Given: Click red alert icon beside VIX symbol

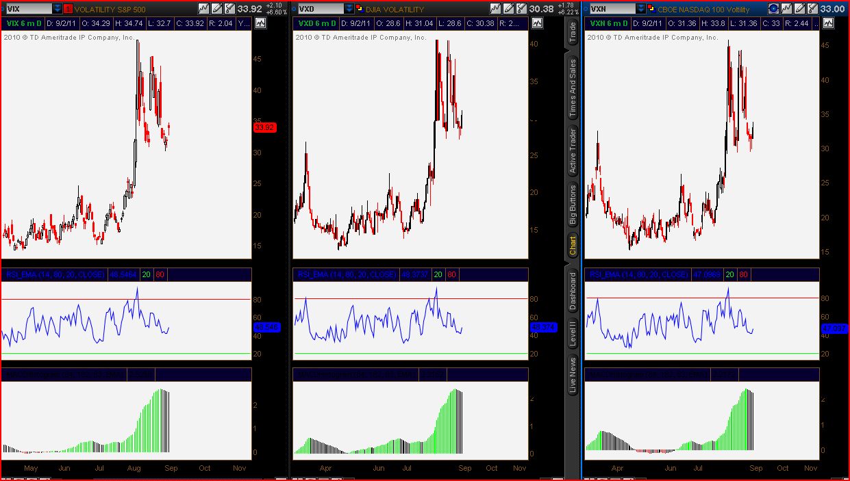Looking at the screenshot, I should coord(68,9).
